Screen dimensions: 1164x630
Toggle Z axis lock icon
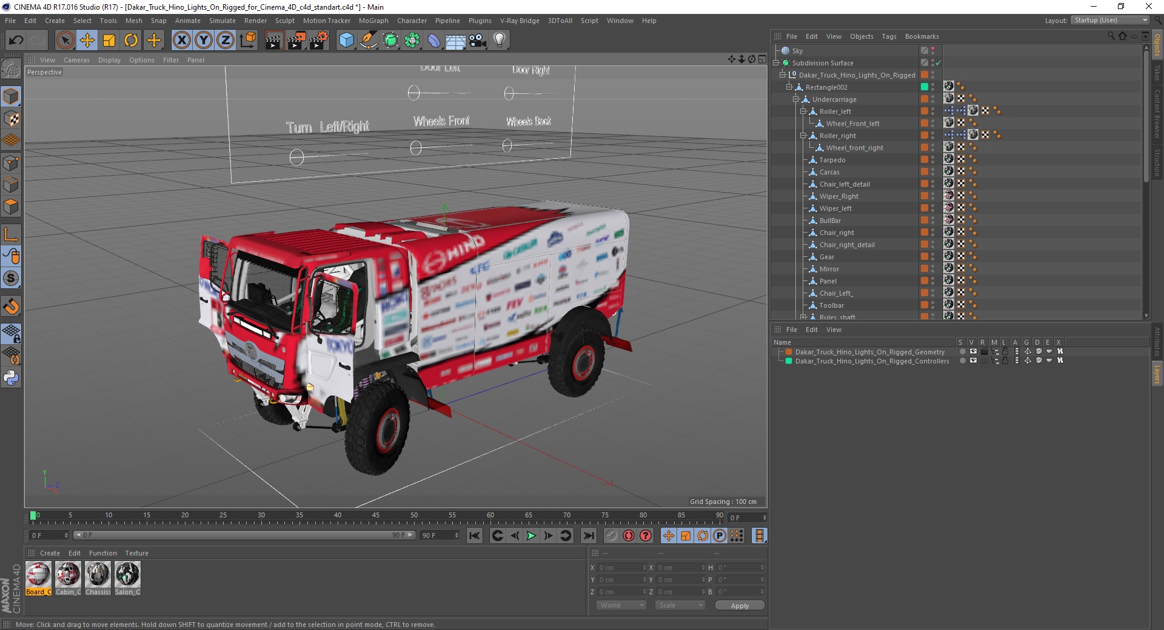tap(226, 41)
